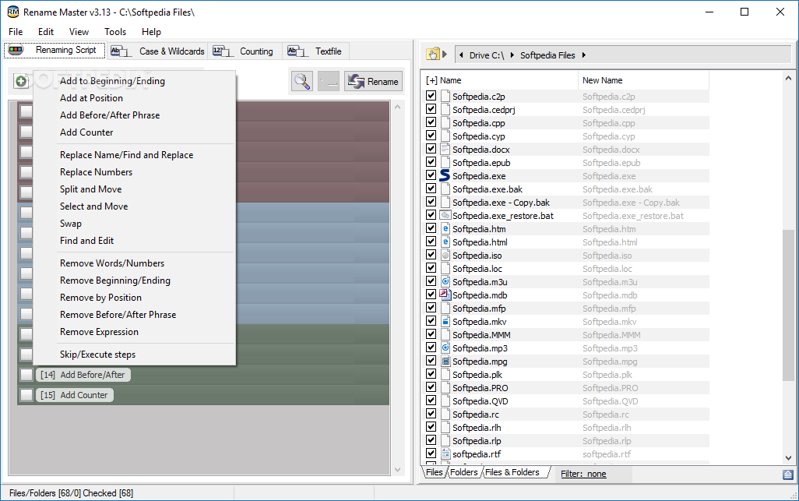
Task: Click the folder hand icon in path bar
Action: (x=433, y=55)
